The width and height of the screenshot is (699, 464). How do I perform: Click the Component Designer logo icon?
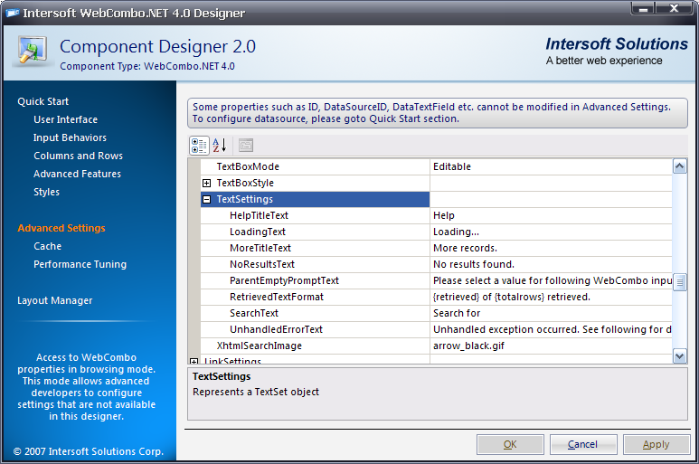33,52
